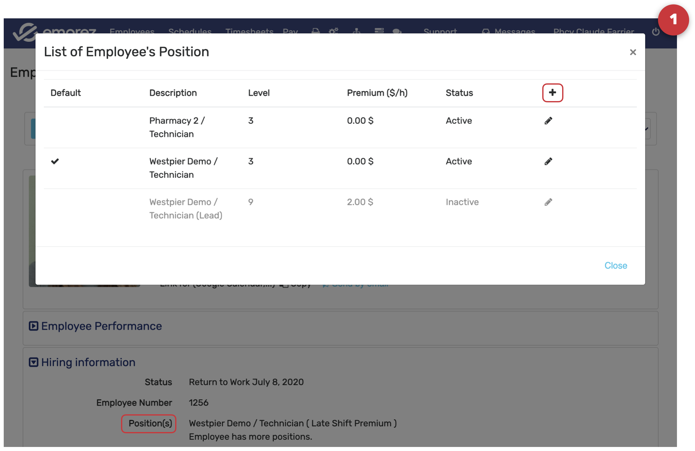
Task: Click the plus icon to add position
Action: coord(552,93)
